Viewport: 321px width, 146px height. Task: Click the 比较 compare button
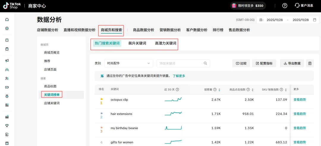click(241, 63)
